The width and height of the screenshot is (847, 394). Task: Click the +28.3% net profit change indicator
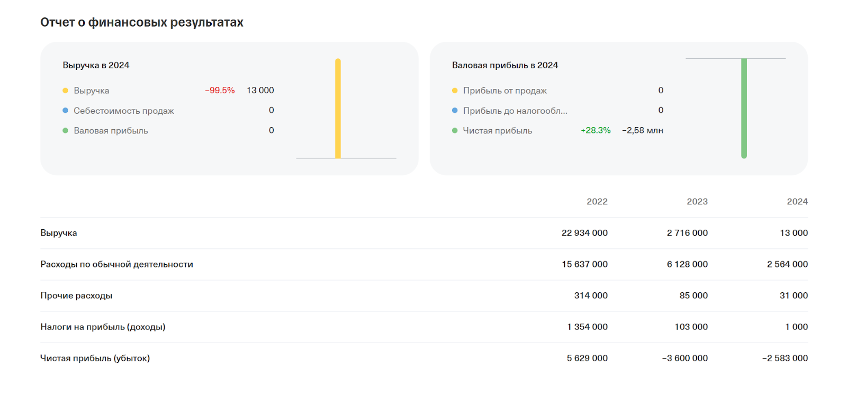tap(596, 130)
